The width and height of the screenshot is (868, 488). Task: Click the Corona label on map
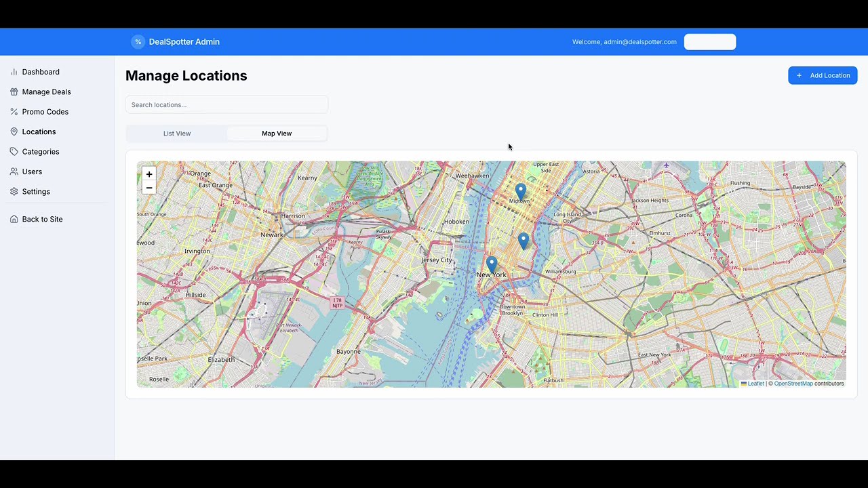[x=684, y=216]
